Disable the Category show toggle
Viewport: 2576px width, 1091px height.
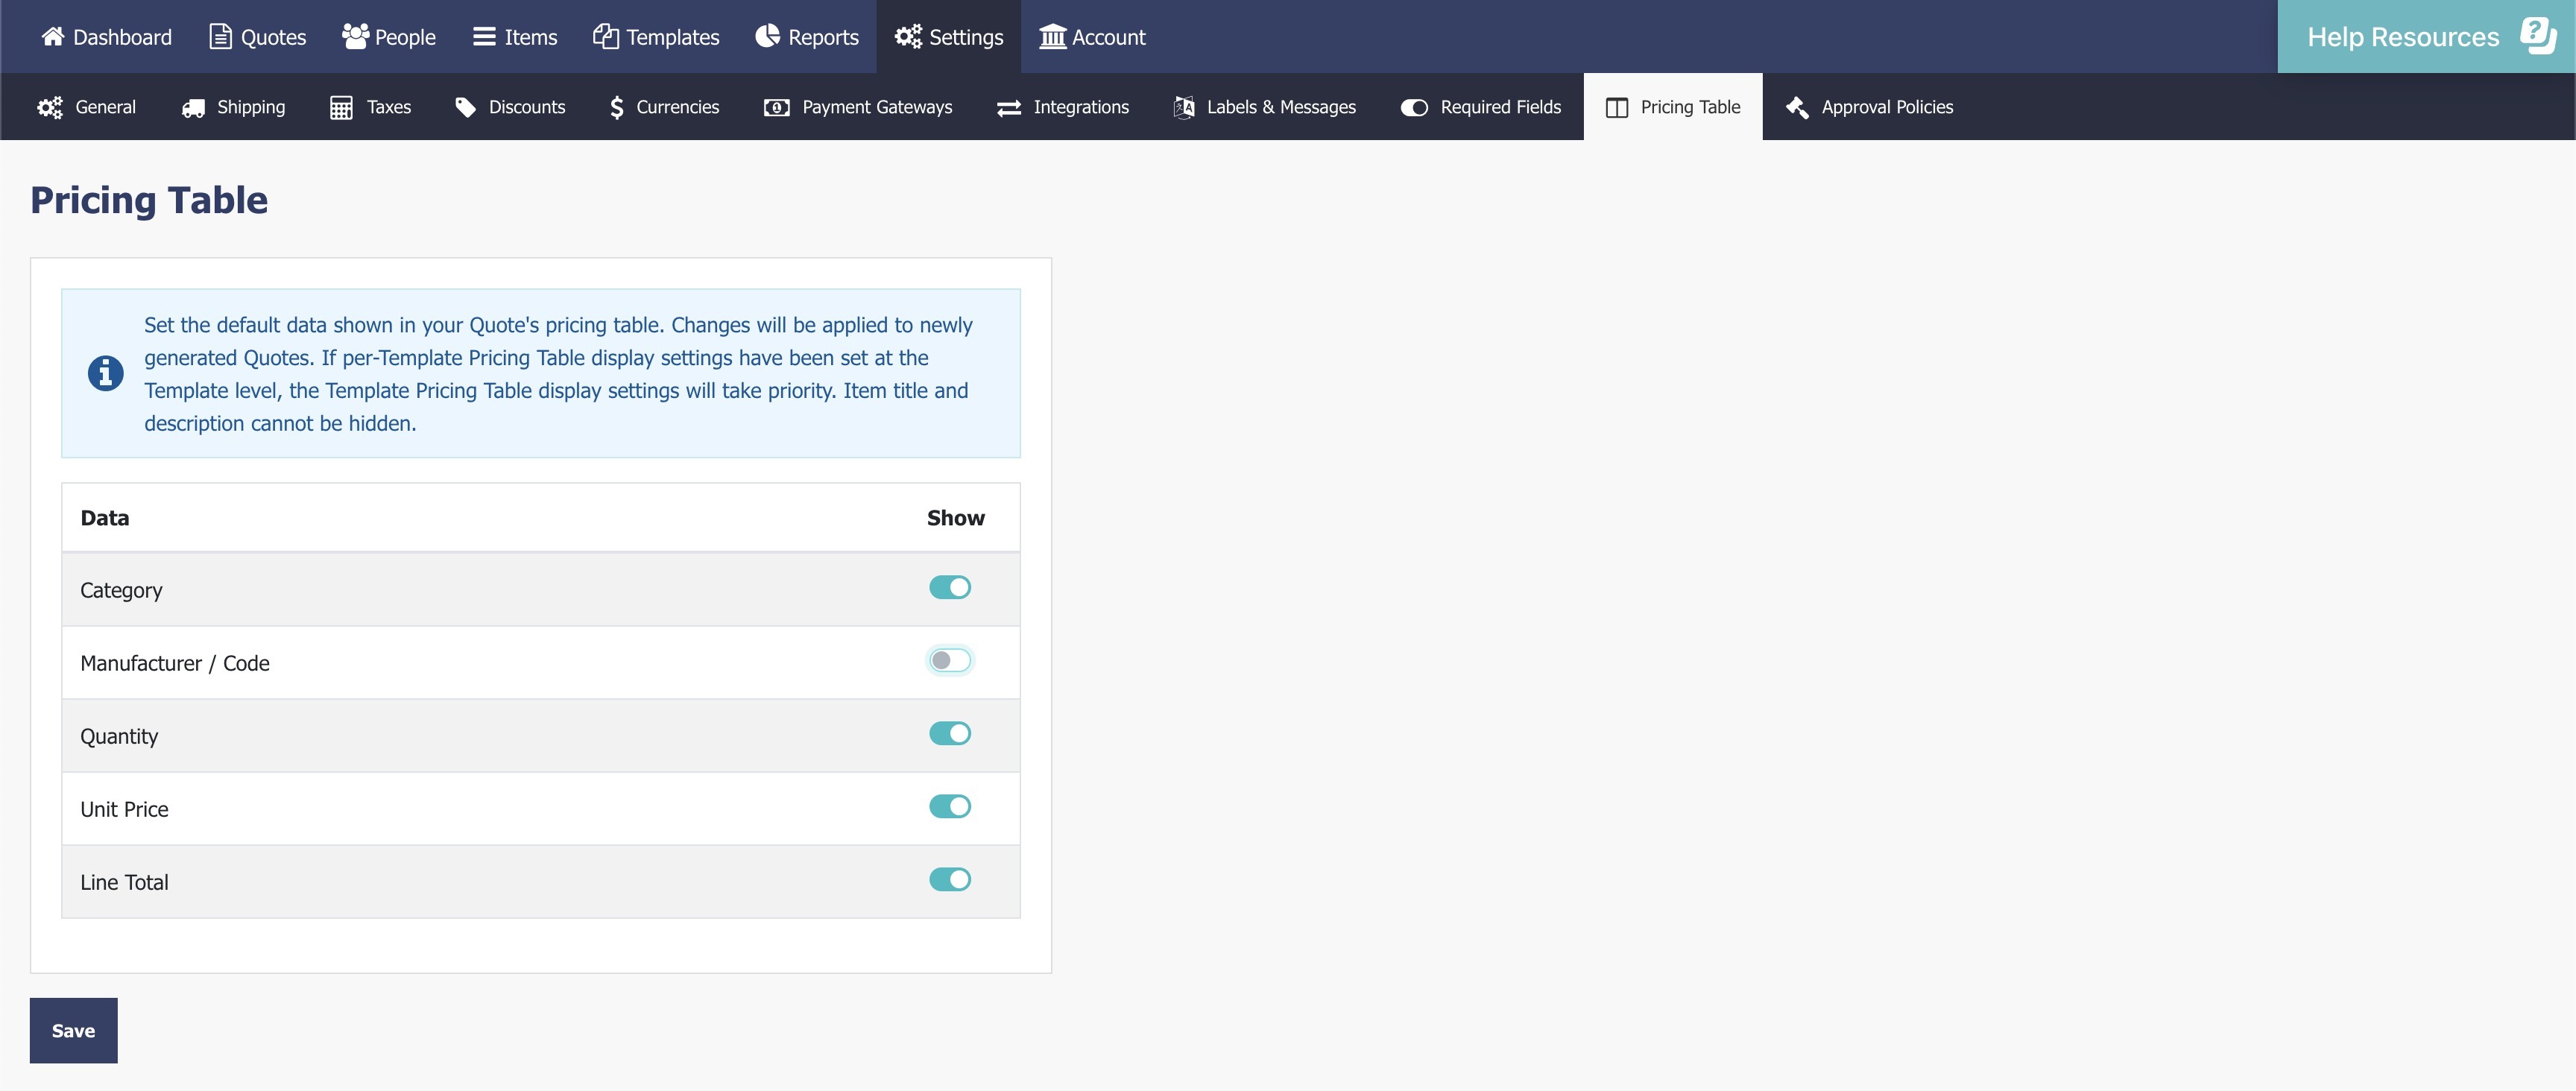pyautogui.click(x=949, y=588)
